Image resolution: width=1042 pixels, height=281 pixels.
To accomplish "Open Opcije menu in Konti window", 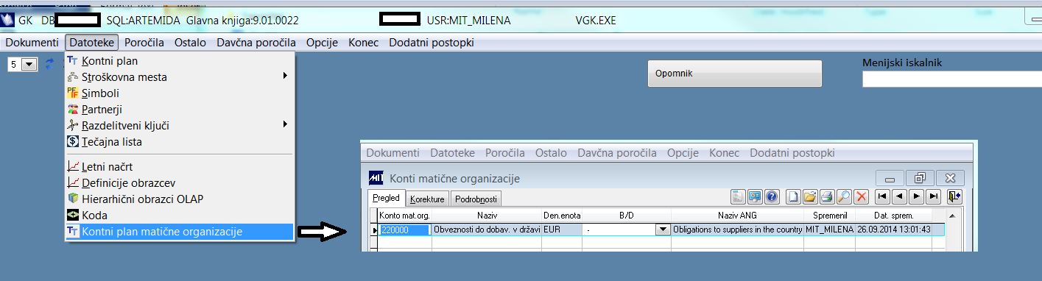I will point(682,153).
